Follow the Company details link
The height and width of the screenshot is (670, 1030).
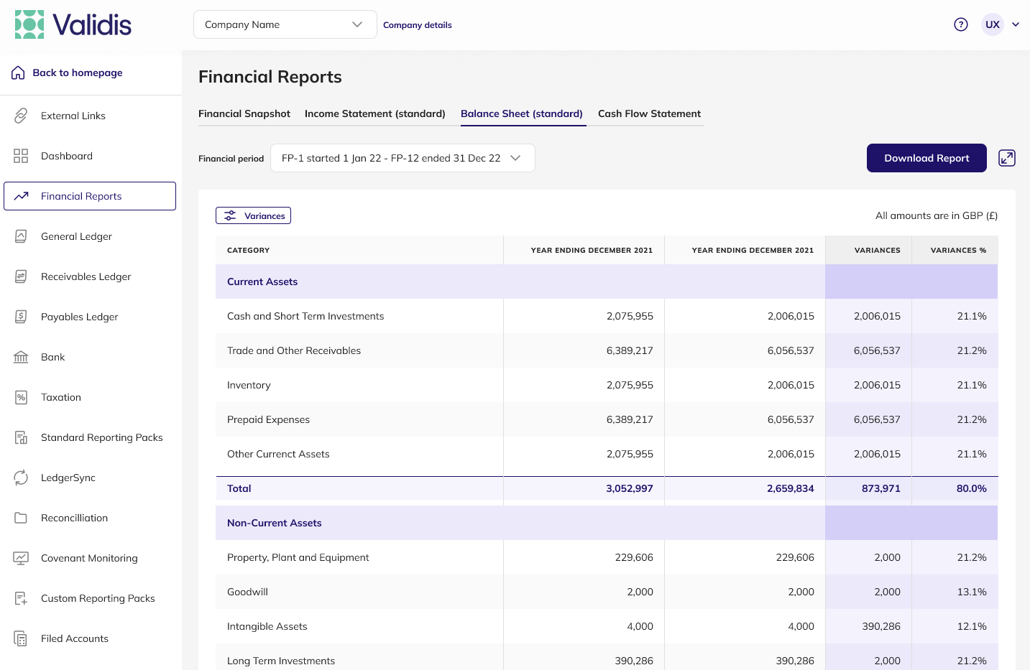pyautogui.click(x=418, y=25)
